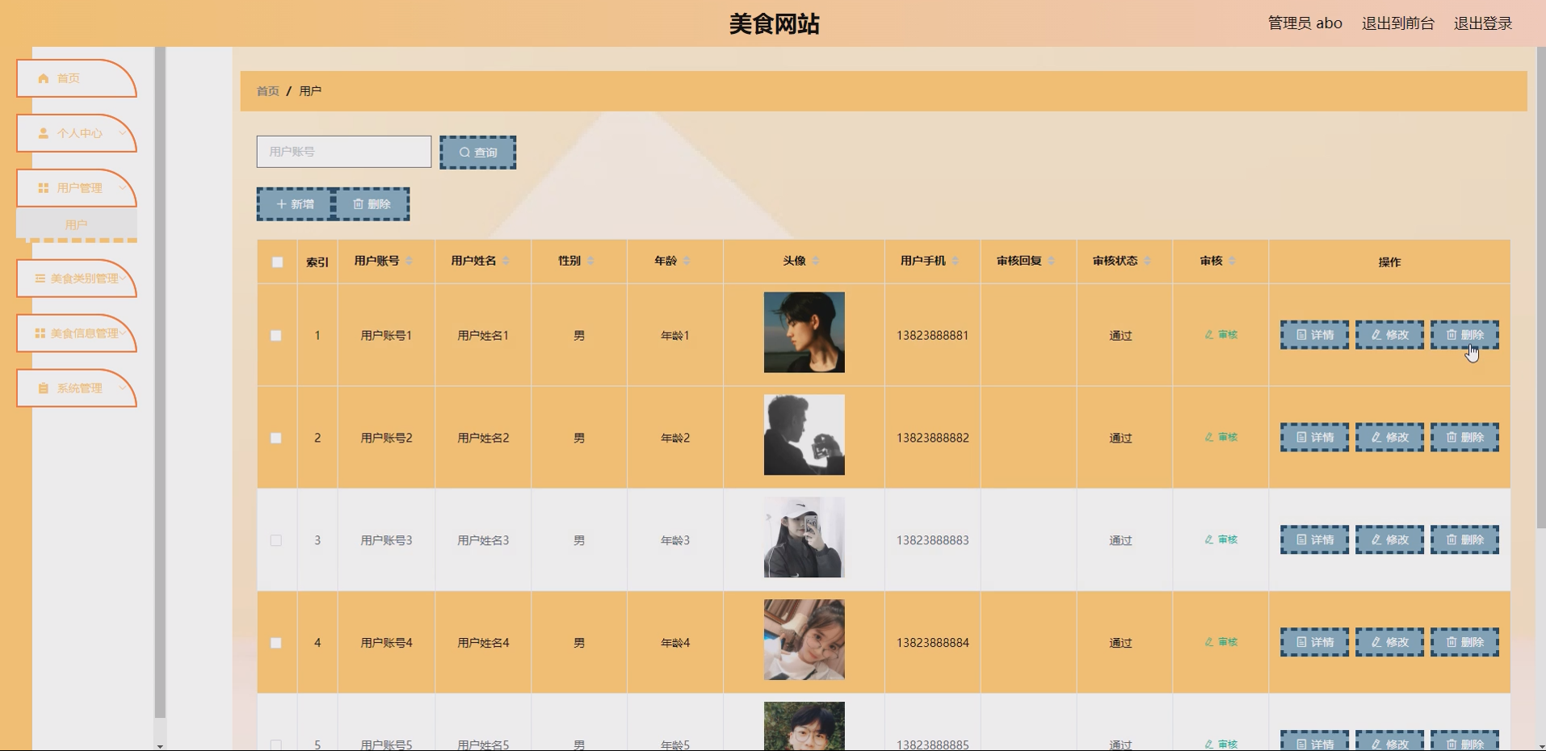This screenshot has height=751, width=1546.
Task: Click 修改 for 用户账号1
Action: tap(1389, 335)
